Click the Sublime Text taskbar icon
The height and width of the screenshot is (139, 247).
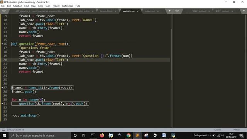pyautogui.click(x=137, y=136)
